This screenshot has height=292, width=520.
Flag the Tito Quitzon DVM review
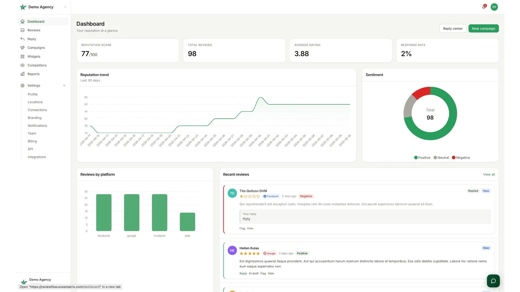242,228
